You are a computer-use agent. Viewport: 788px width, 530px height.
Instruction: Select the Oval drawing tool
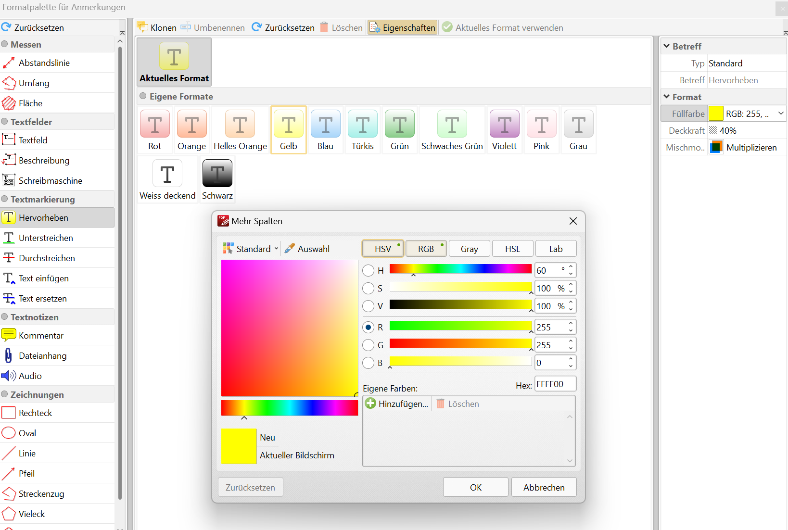coord(57,433)
